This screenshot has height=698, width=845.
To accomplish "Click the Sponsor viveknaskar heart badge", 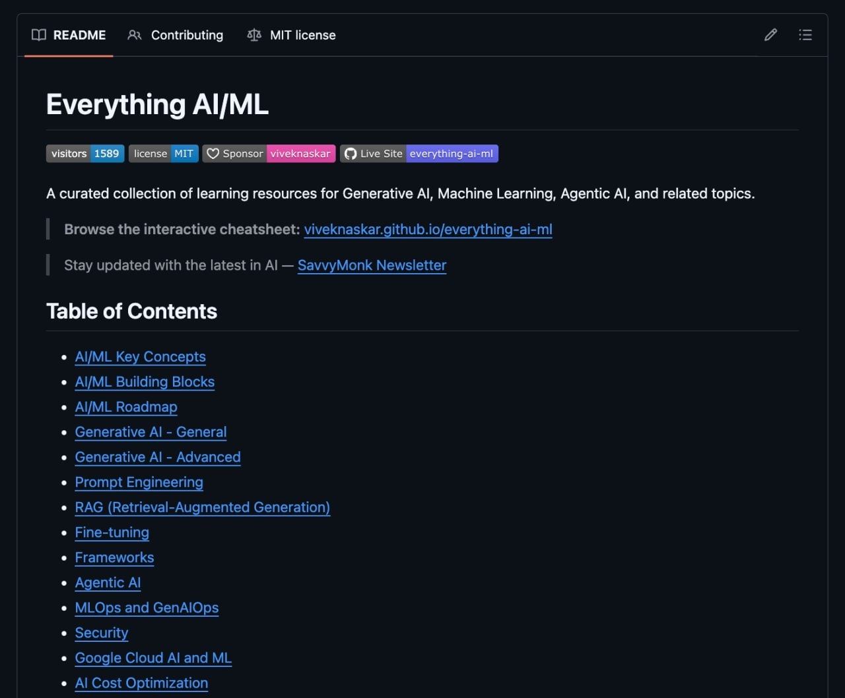I will 269,154.
